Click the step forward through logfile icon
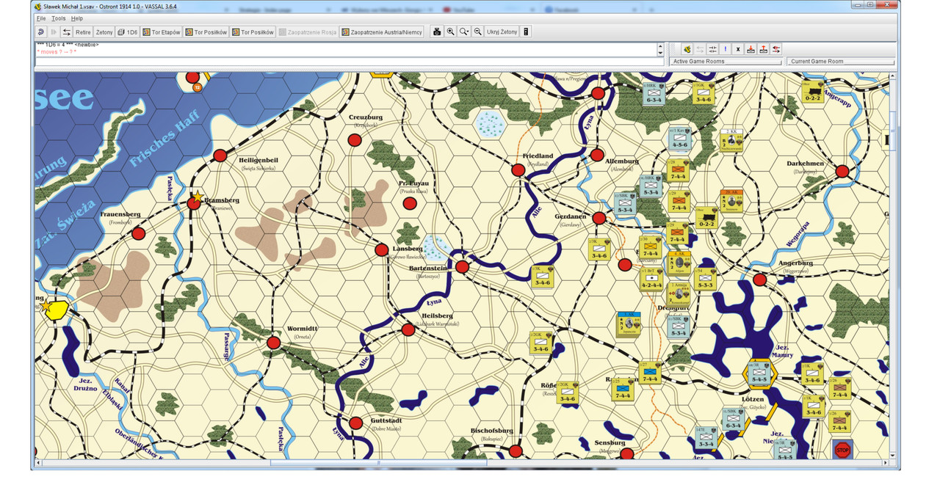 54,32
